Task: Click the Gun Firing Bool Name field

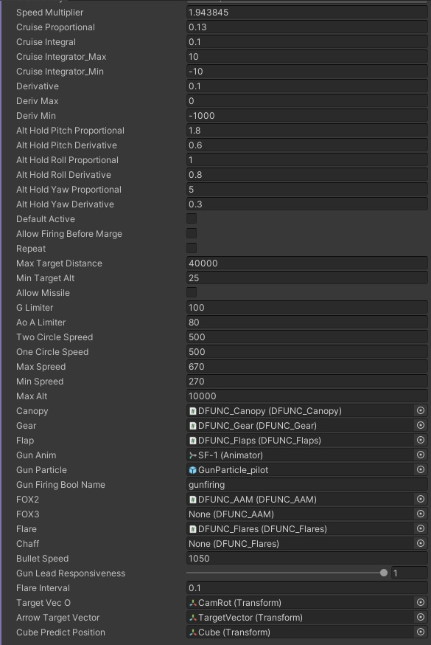Action: click(x=307, y=485)
